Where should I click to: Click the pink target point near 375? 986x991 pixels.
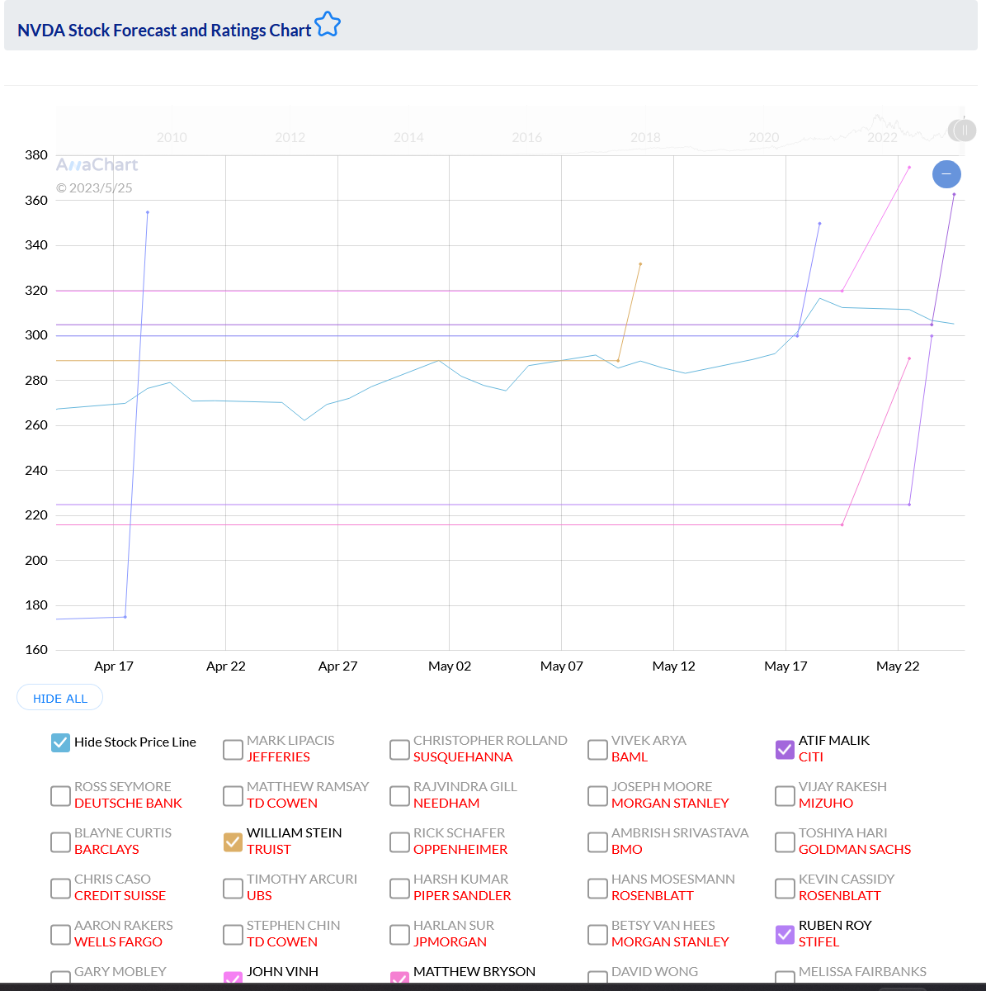[x=909, y=167]
